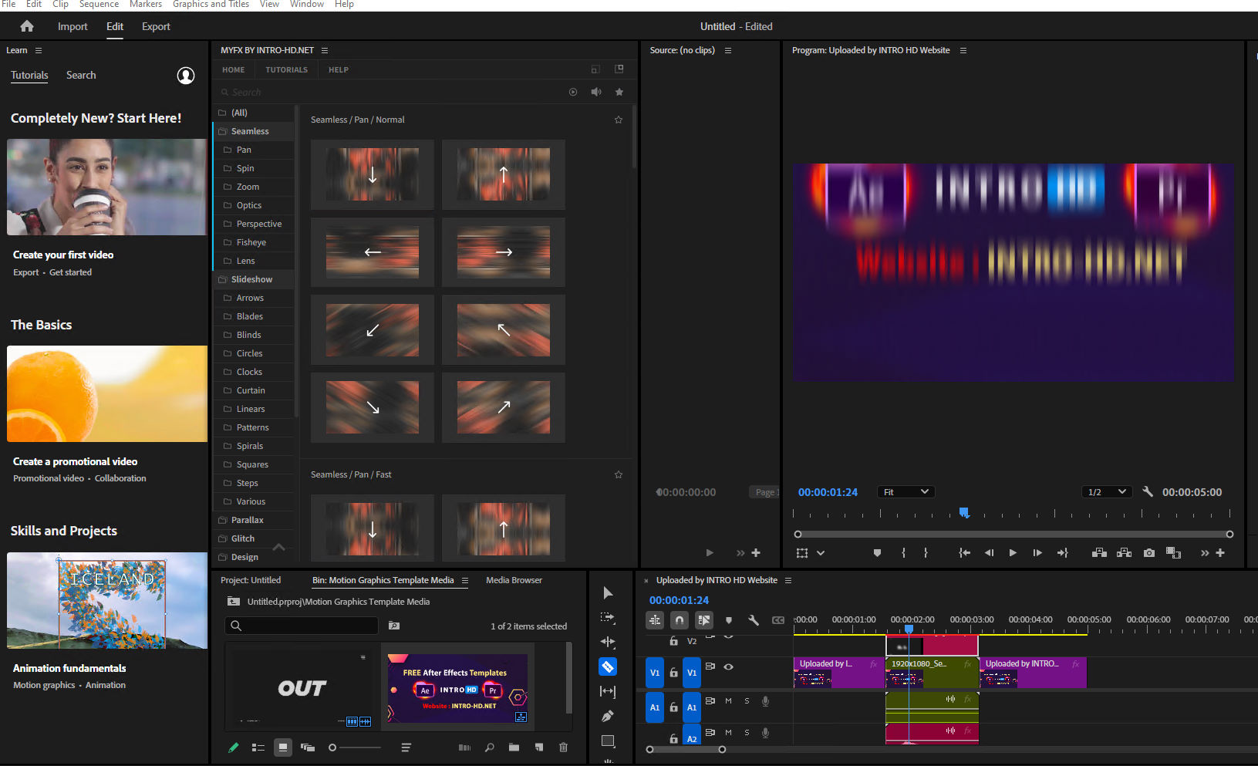Open the Graphics and Titles menu
The width and height of the screenshot is (1258, 766).
pyautogui.click(x=211, y=5)
